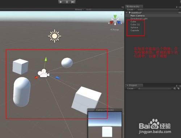Select the small cube object in the scene
Viewport: 181px width, 138px height.
(x=21, y=67)
